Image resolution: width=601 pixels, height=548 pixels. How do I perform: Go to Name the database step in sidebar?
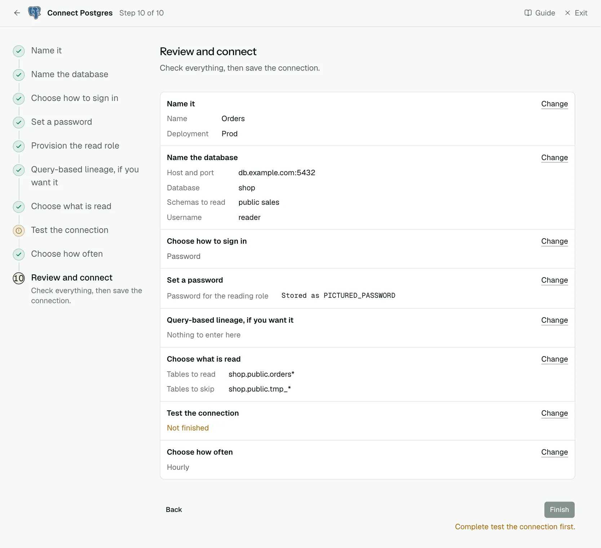pos(70,74)
